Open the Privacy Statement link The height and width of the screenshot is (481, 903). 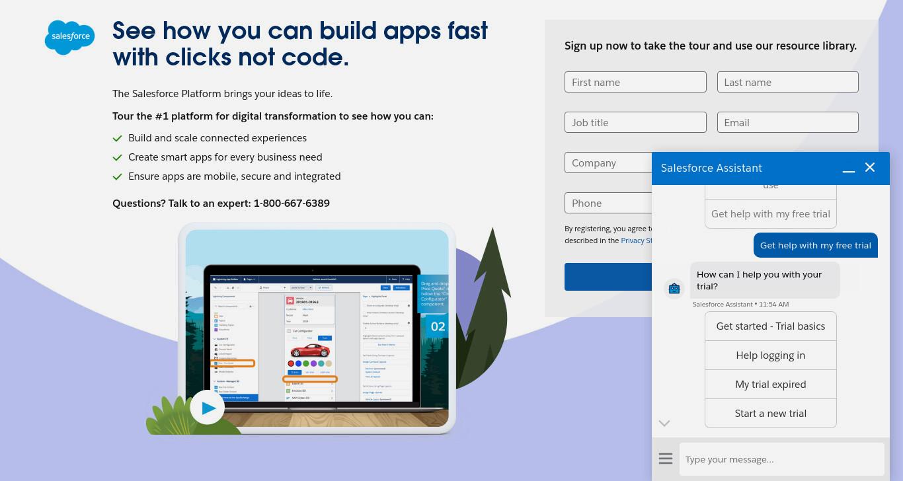tap(637, 240)
